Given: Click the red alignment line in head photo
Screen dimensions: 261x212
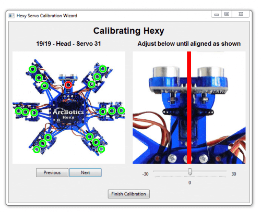Looking at the screenshot, I should point(189,108).
